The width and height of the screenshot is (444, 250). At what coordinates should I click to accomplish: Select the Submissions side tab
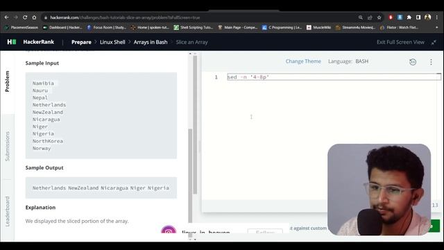pos(8,147)
